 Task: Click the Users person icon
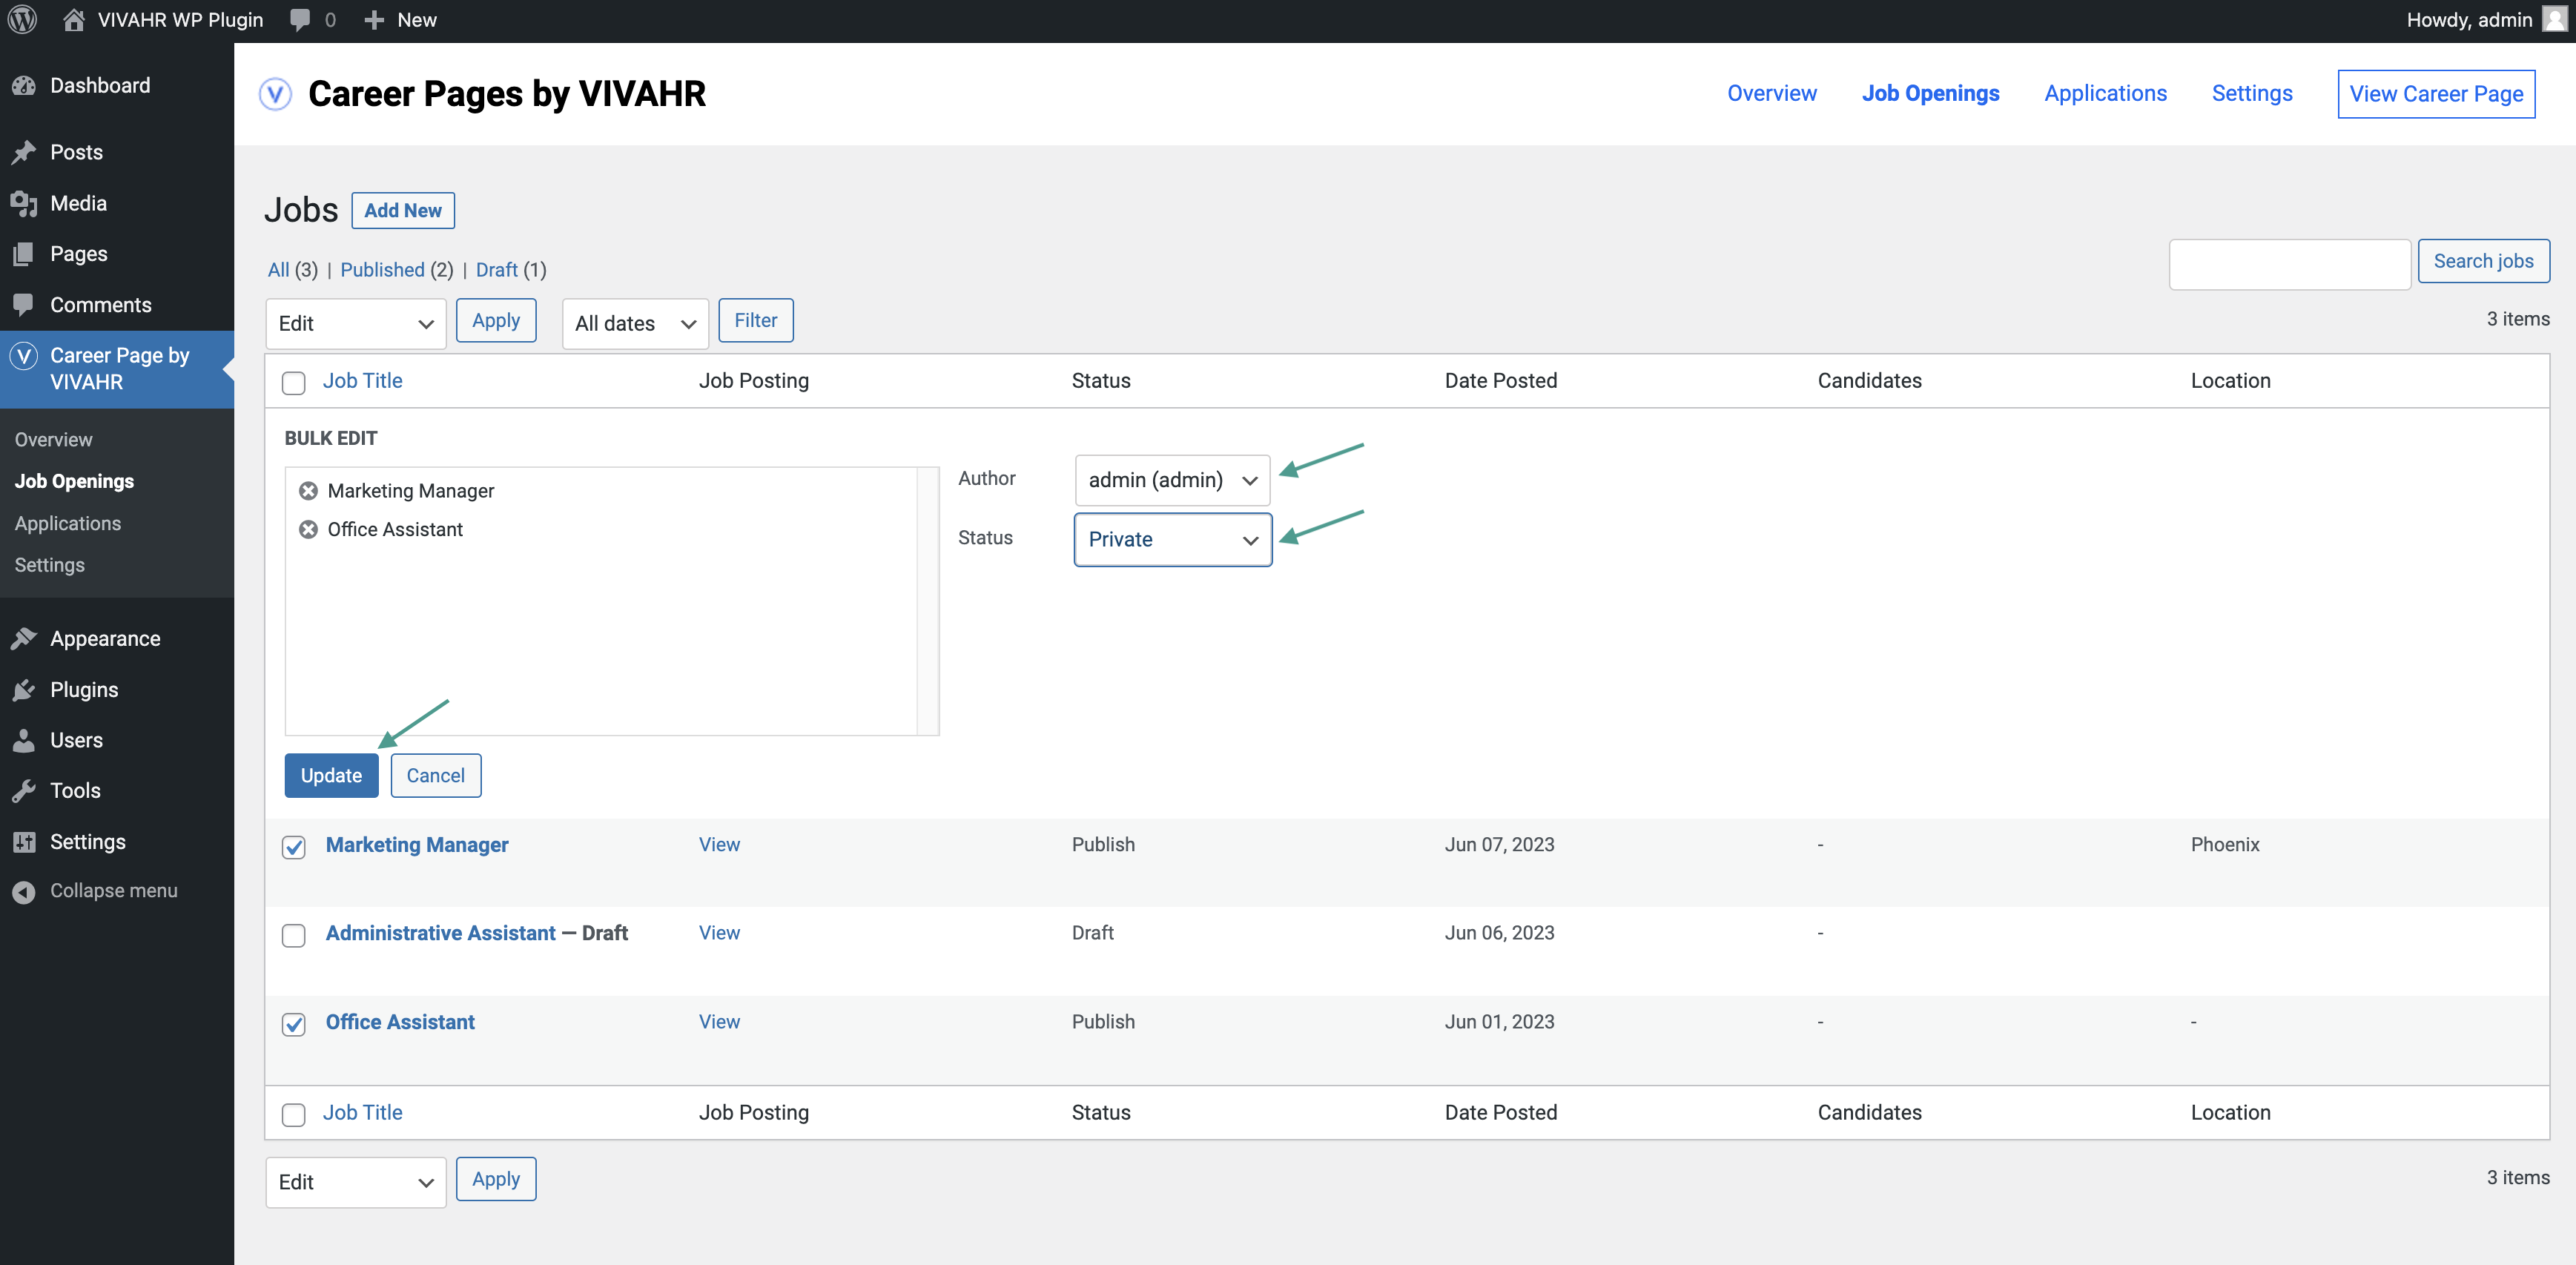click(x=24, y=740)
